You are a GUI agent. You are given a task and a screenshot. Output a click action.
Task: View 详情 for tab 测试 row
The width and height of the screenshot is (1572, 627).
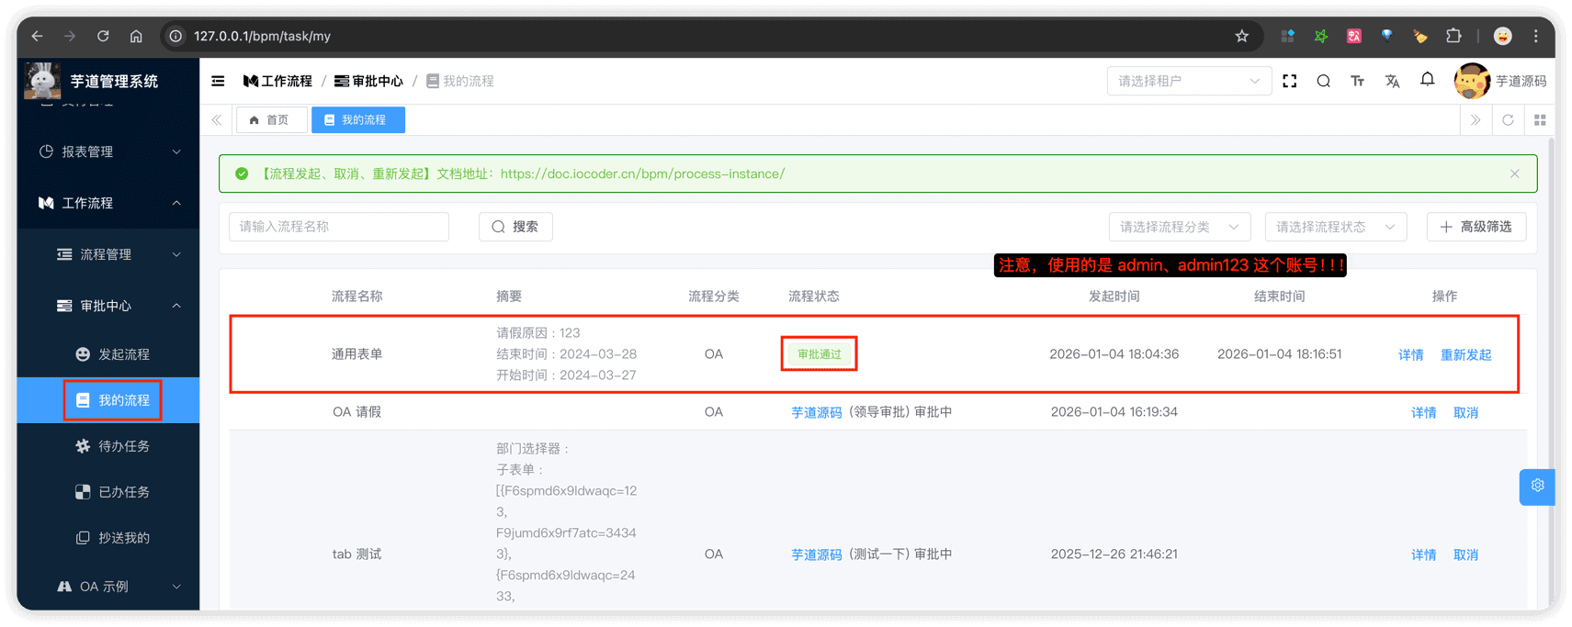(x=1424, y=554)
